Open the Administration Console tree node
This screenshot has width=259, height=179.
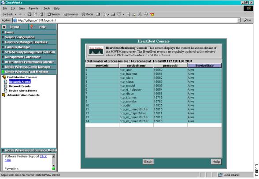(x=23, y=95)
